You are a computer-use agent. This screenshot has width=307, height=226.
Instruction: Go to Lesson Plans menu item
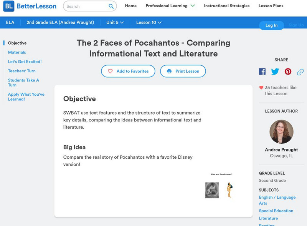(x=271, y=6)
